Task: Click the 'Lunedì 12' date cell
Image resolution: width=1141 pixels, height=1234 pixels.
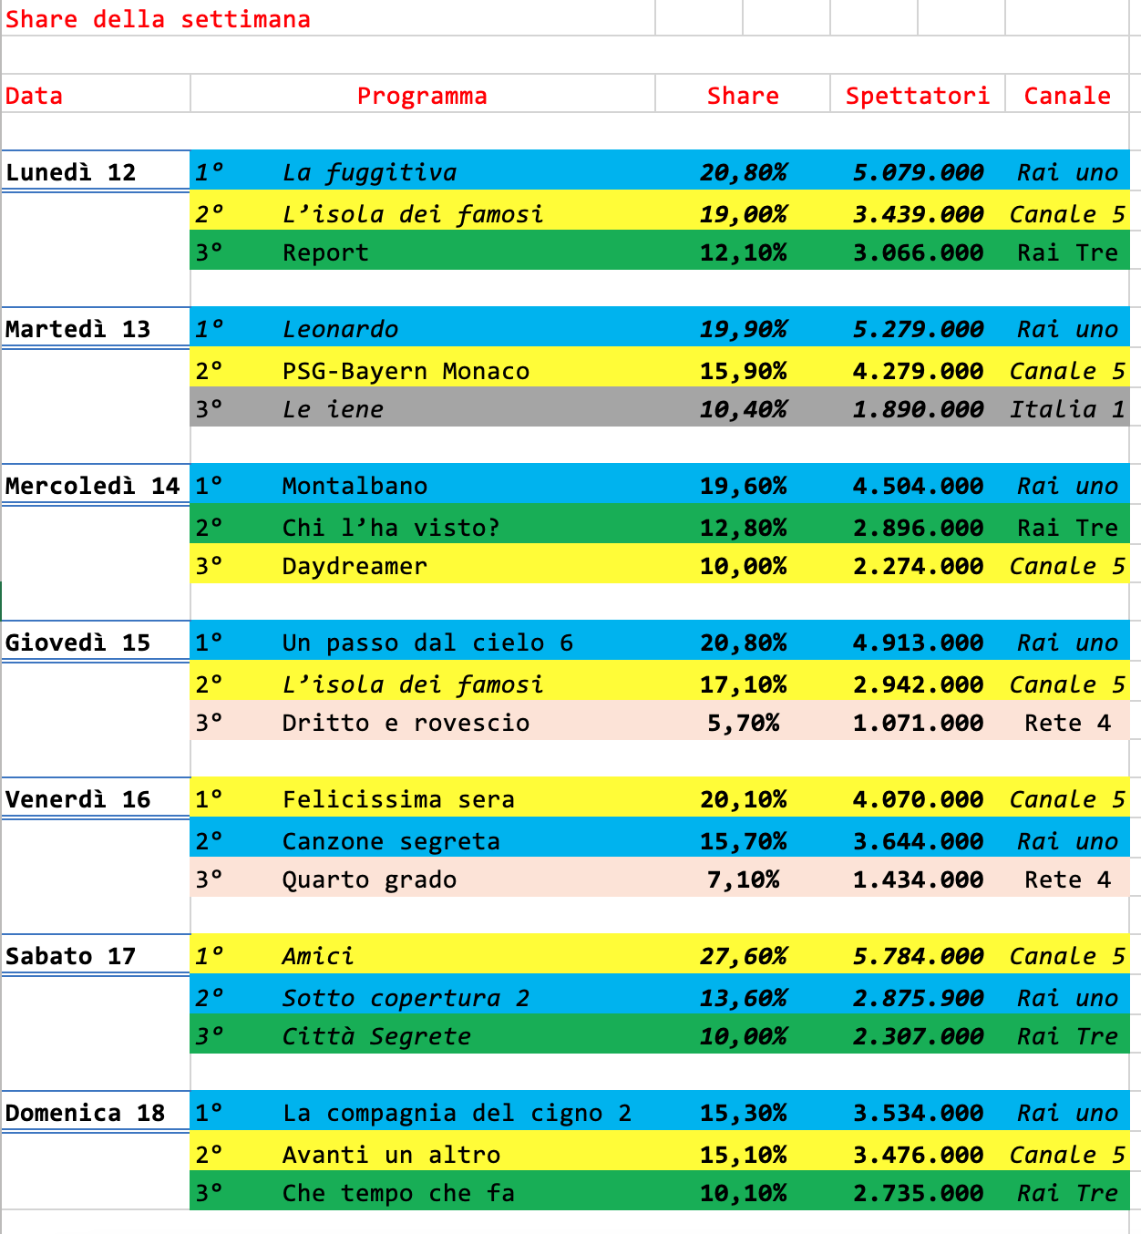Action: coord(71,172)
